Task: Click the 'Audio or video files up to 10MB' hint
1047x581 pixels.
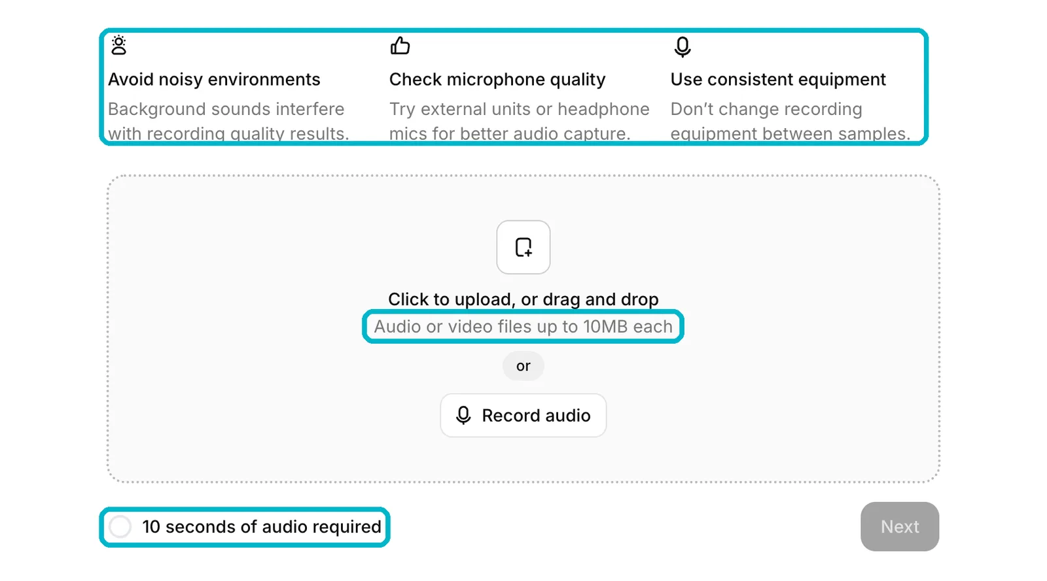Action: 523,327
